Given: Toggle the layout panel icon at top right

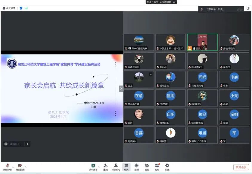Looking at the screenshot, I should click(248, 8).
